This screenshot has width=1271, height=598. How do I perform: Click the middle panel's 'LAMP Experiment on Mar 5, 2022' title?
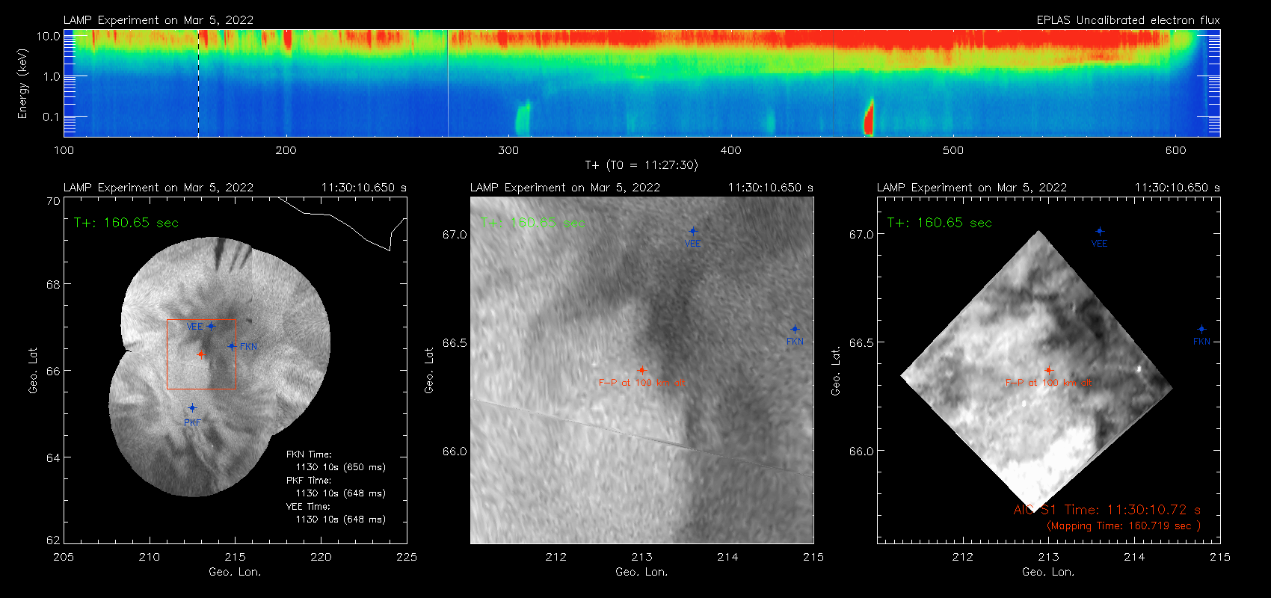565,188
